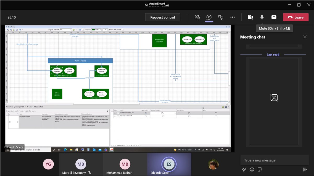The height and width of the screenshot is (176, 314).
Task: Toggle Enable data refresh checkbox
Action: tap(122, 30)
